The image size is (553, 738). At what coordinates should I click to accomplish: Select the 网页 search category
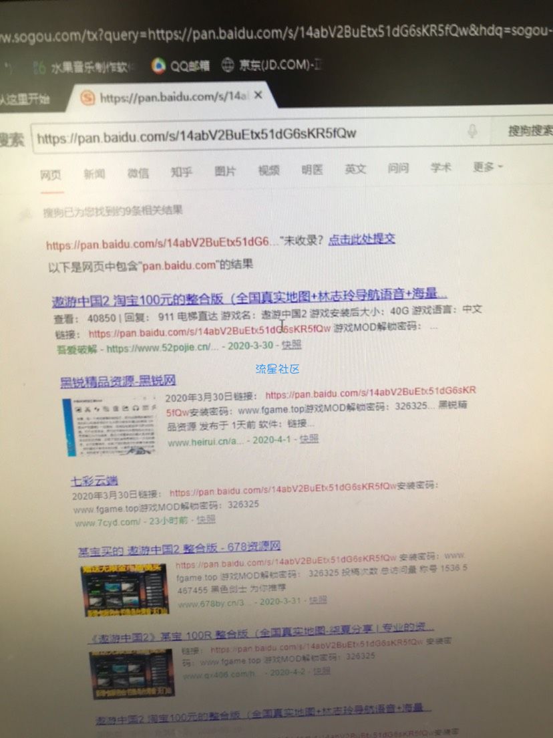click(51, 175)
